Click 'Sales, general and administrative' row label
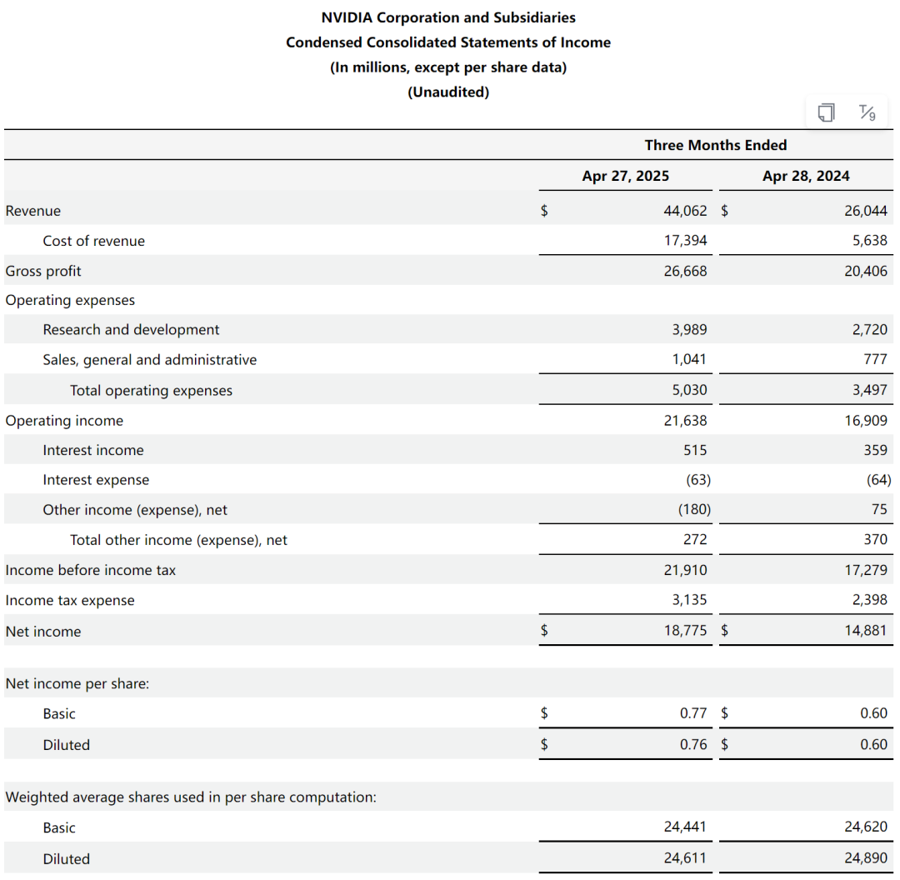Image resolution: width=900 pixels, height=880 pixels. 150,360
